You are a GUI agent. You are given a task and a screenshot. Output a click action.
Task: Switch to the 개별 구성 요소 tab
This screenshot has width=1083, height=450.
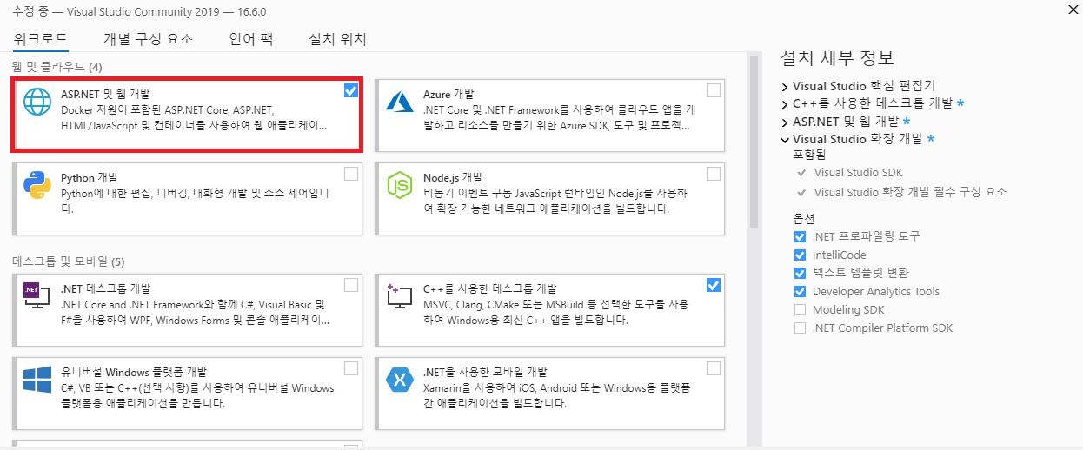(x=148, y=39)
